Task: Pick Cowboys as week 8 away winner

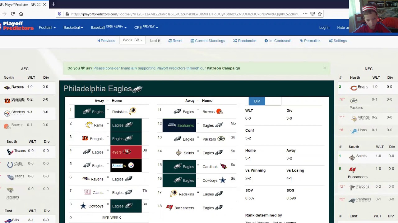Action: pos(90,206)
